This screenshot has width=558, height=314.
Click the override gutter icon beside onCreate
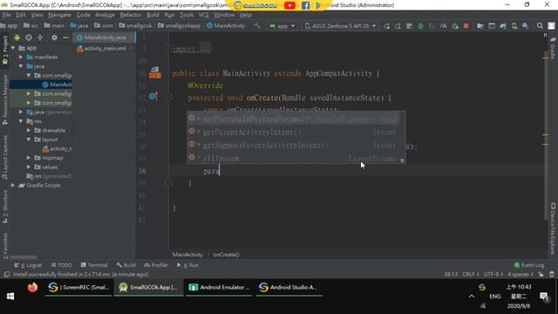[x=153, y=97]
